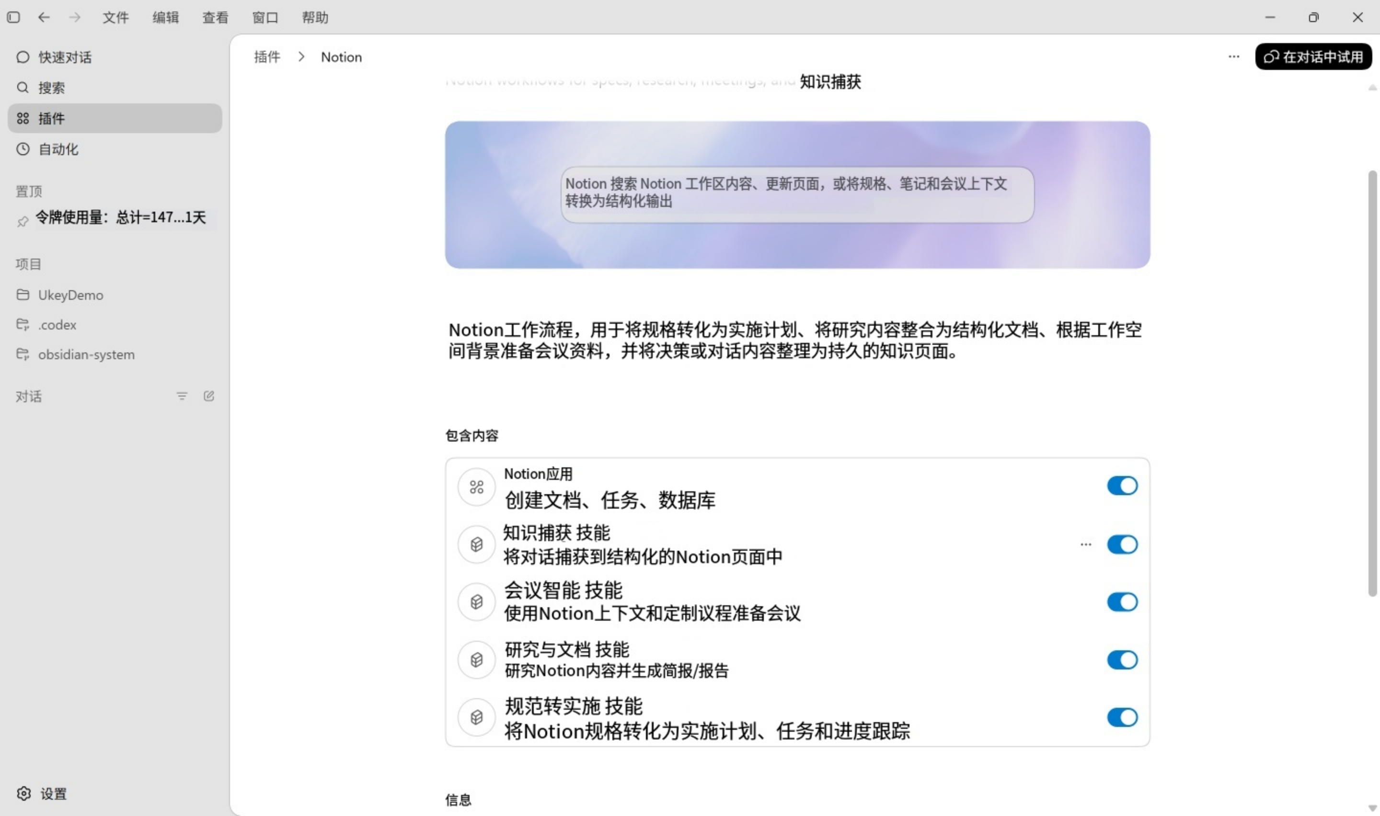Viewport: 1380px width, 816px height.
Task: Open 自动化 in the sidebar
Action: [115, 149]
